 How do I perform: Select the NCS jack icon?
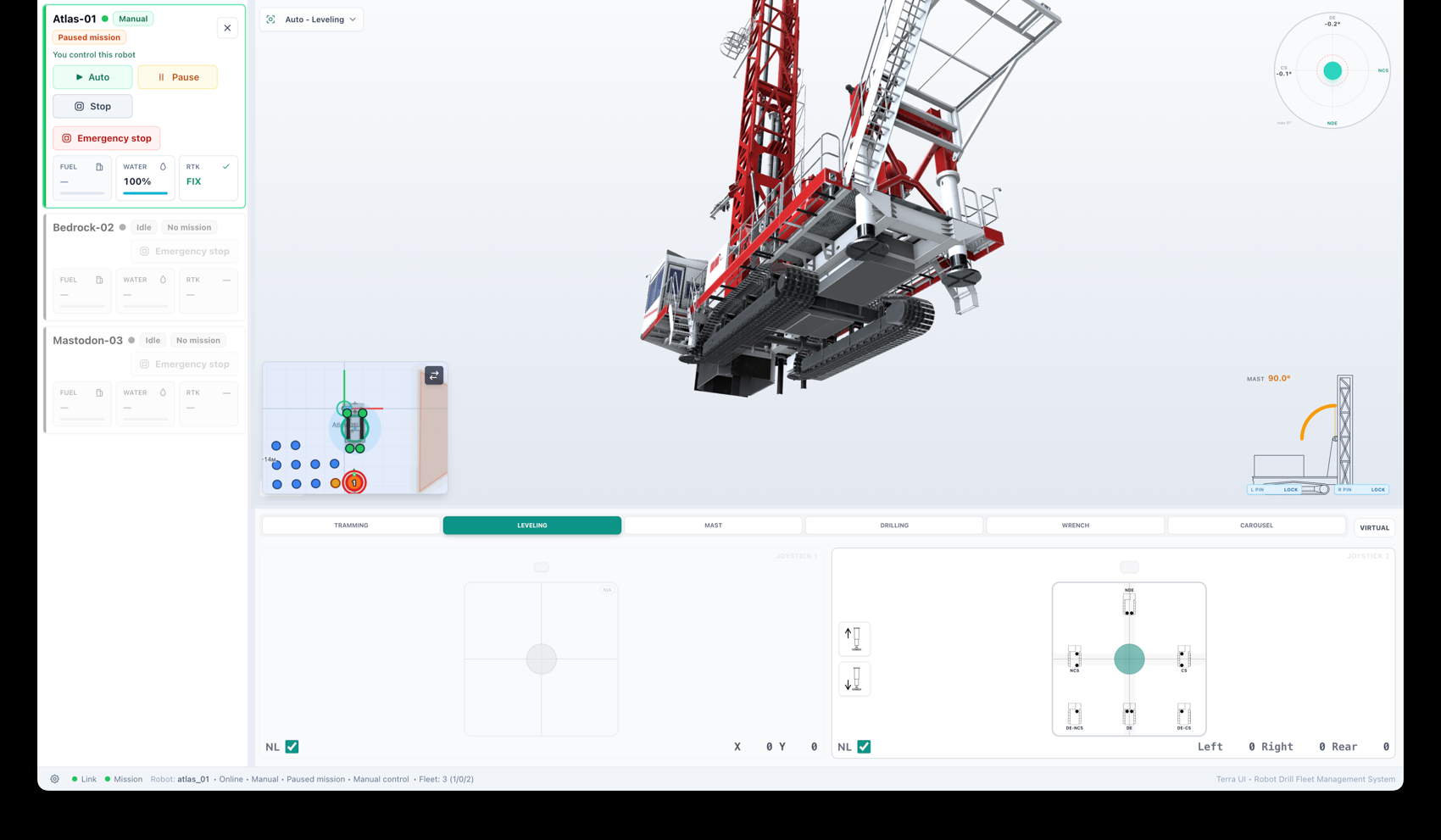(x=1075, y=659)
